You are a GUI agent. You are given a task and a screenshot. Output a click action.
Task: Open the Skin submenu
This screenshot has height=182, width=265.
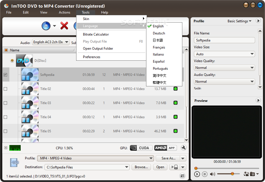(x=112, y=19)
